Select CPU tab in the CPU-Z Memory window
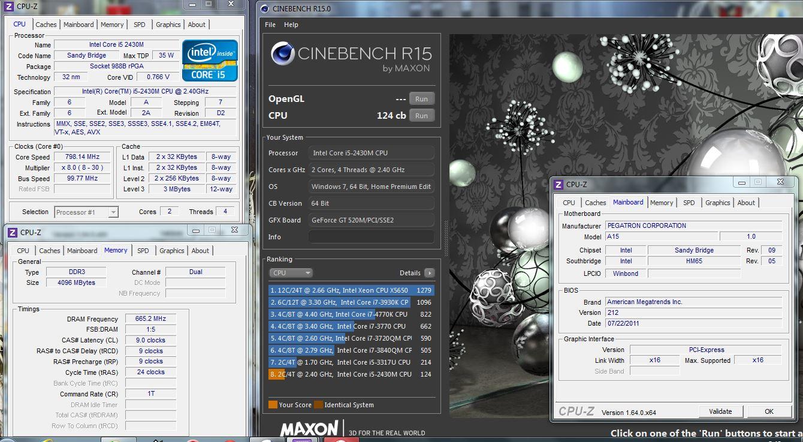Image resolution: width=803 pixels, height=442 pixels. pos(23,251)
